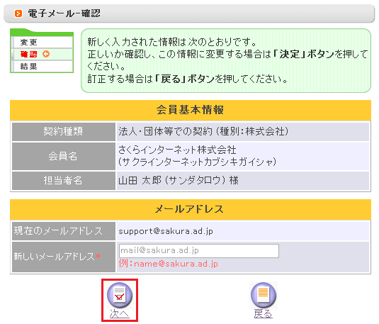Click the 現在のメールアドレス label cell
Viewport: 379px width, 324px height.
64,231
